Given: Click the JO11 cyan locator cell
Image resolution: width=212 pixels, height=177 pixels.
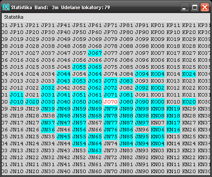Looking at the screenshot, I should click(17, 95).
